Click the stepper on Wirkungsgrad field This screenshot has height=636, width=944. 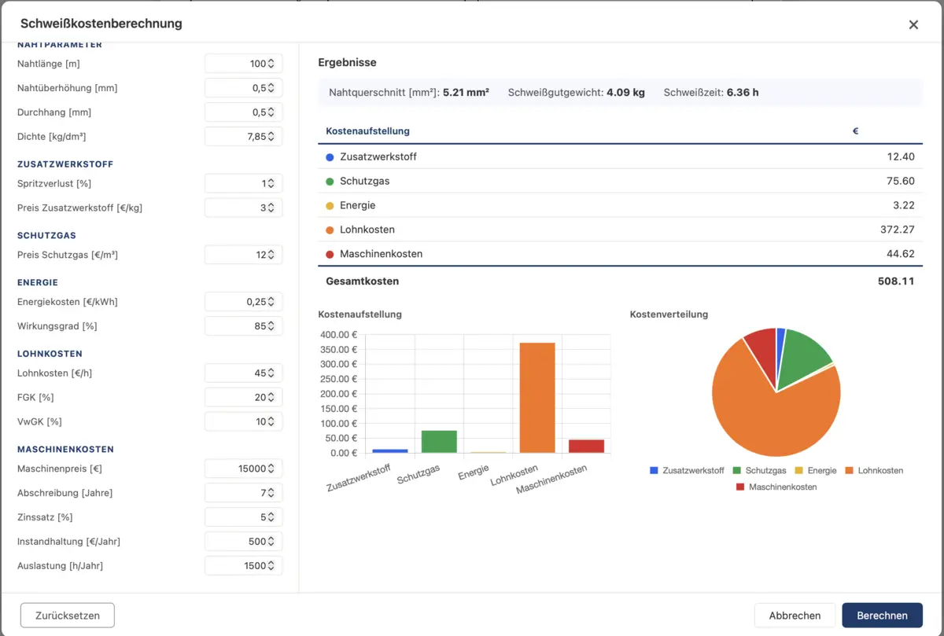[x=271, y=325]
